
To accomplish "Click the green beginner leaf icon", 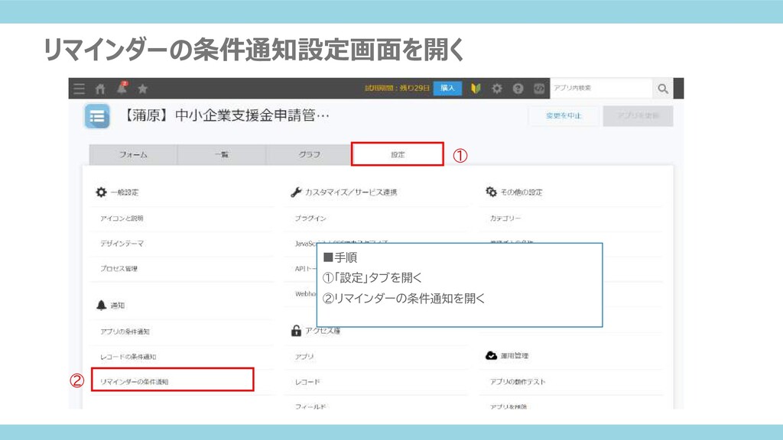I will tap(476, 89).
